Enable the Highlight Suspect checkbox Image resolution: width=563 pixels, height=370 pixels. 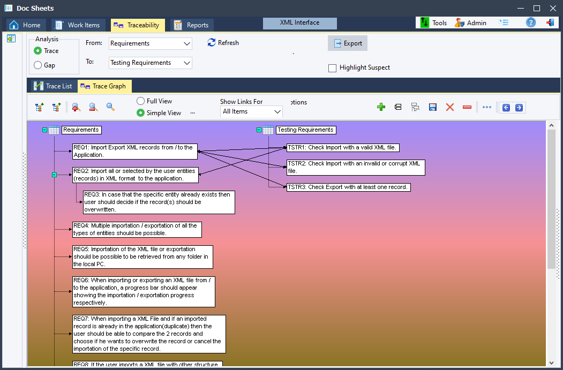click(x=332, y=68)
